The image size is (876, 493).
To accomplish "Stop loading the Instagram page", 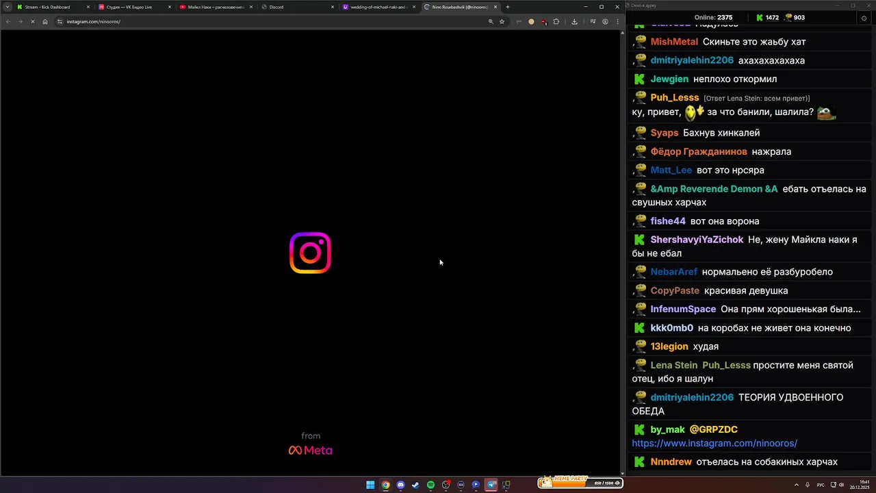I will tap(32, 21).
